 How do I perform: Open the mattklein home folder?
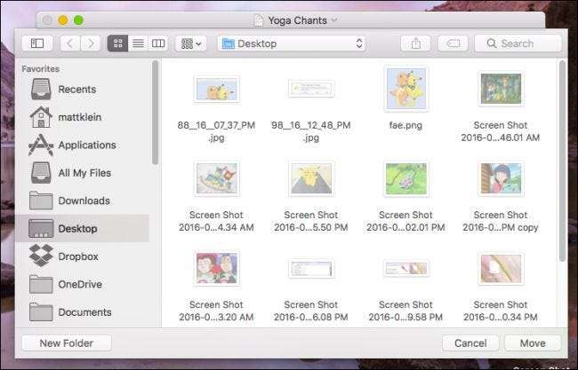[x=81, y=116]
